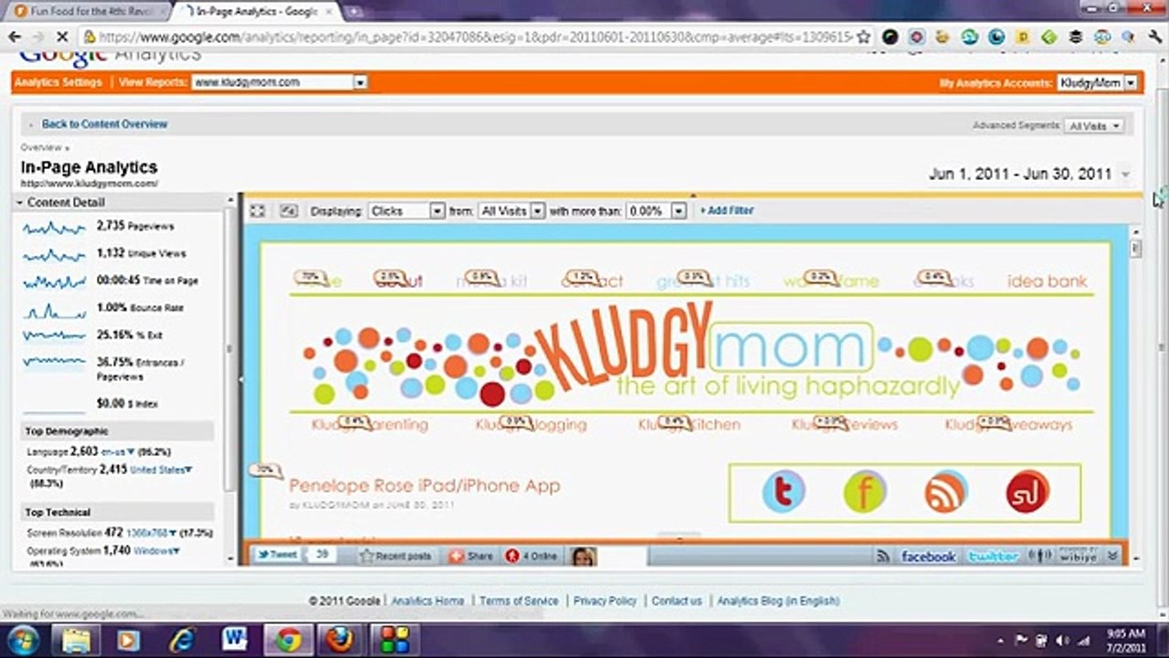
Task: Open the colorful squares app on the taskbar
Action: pyautogui.click(x=395, y=640)
